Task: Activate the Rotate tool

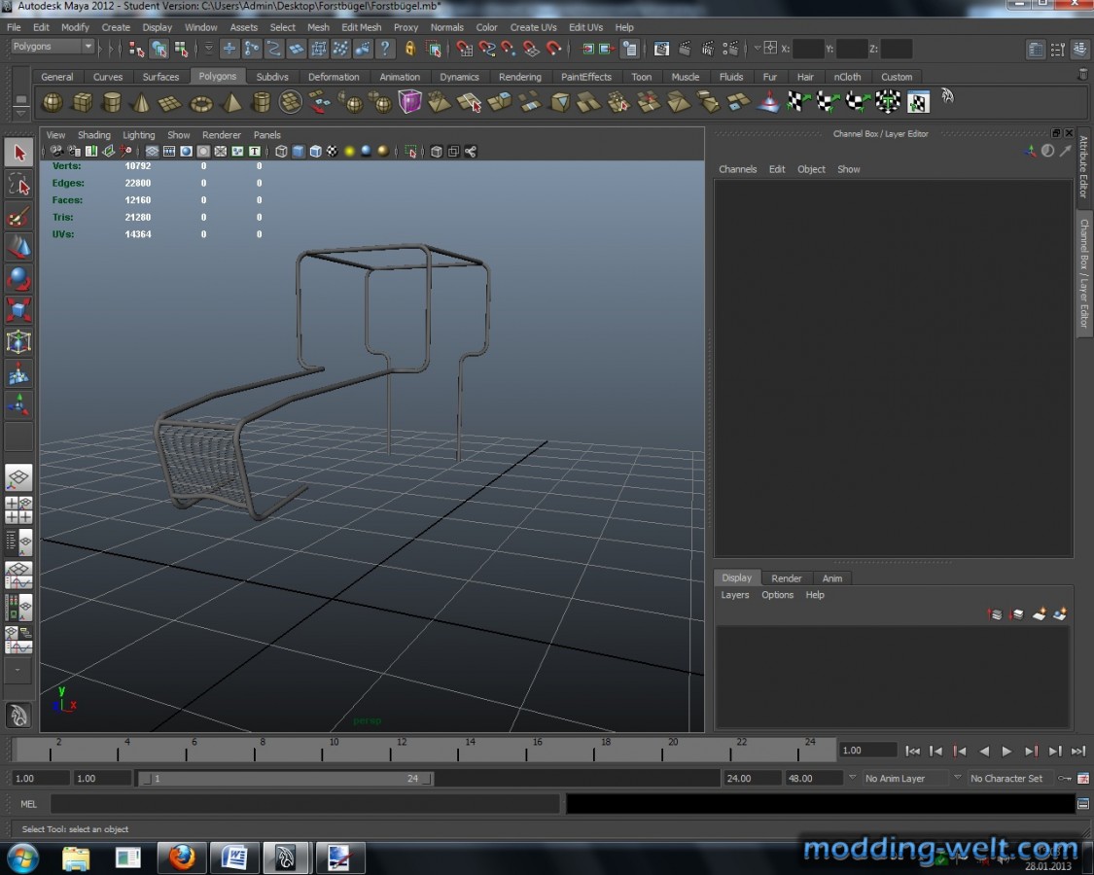Action: click(18, 278)
